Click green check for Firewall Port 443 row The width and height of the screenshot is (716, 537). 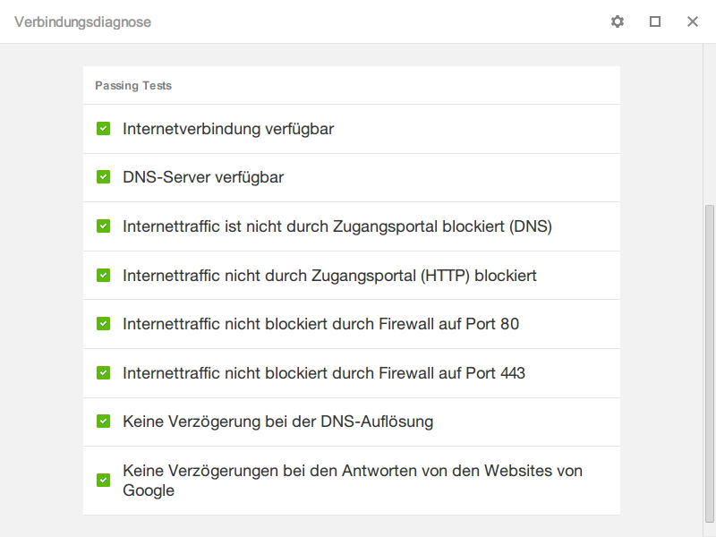pos(103,373)
